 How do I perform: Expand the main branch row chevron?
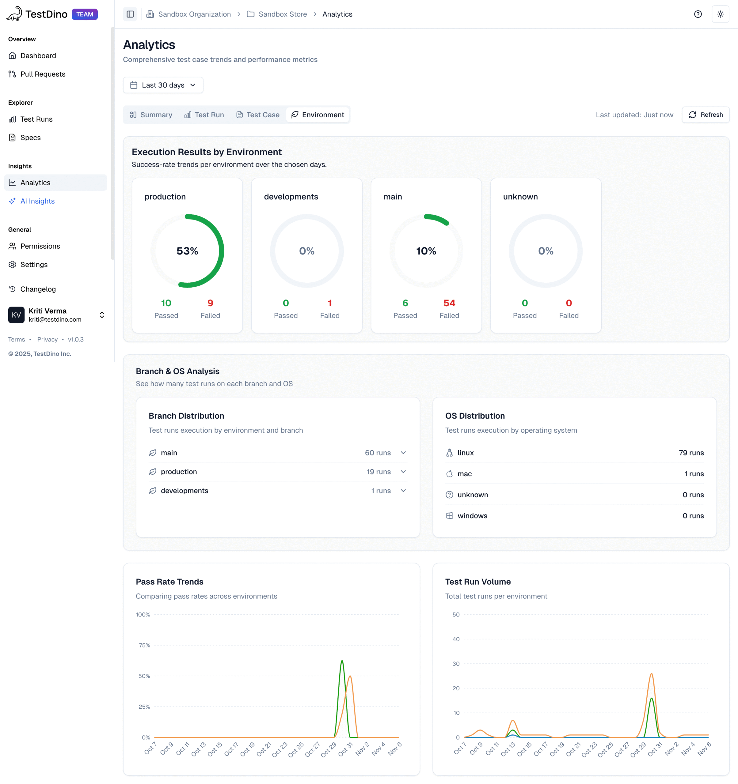click(x=403, y=453)
